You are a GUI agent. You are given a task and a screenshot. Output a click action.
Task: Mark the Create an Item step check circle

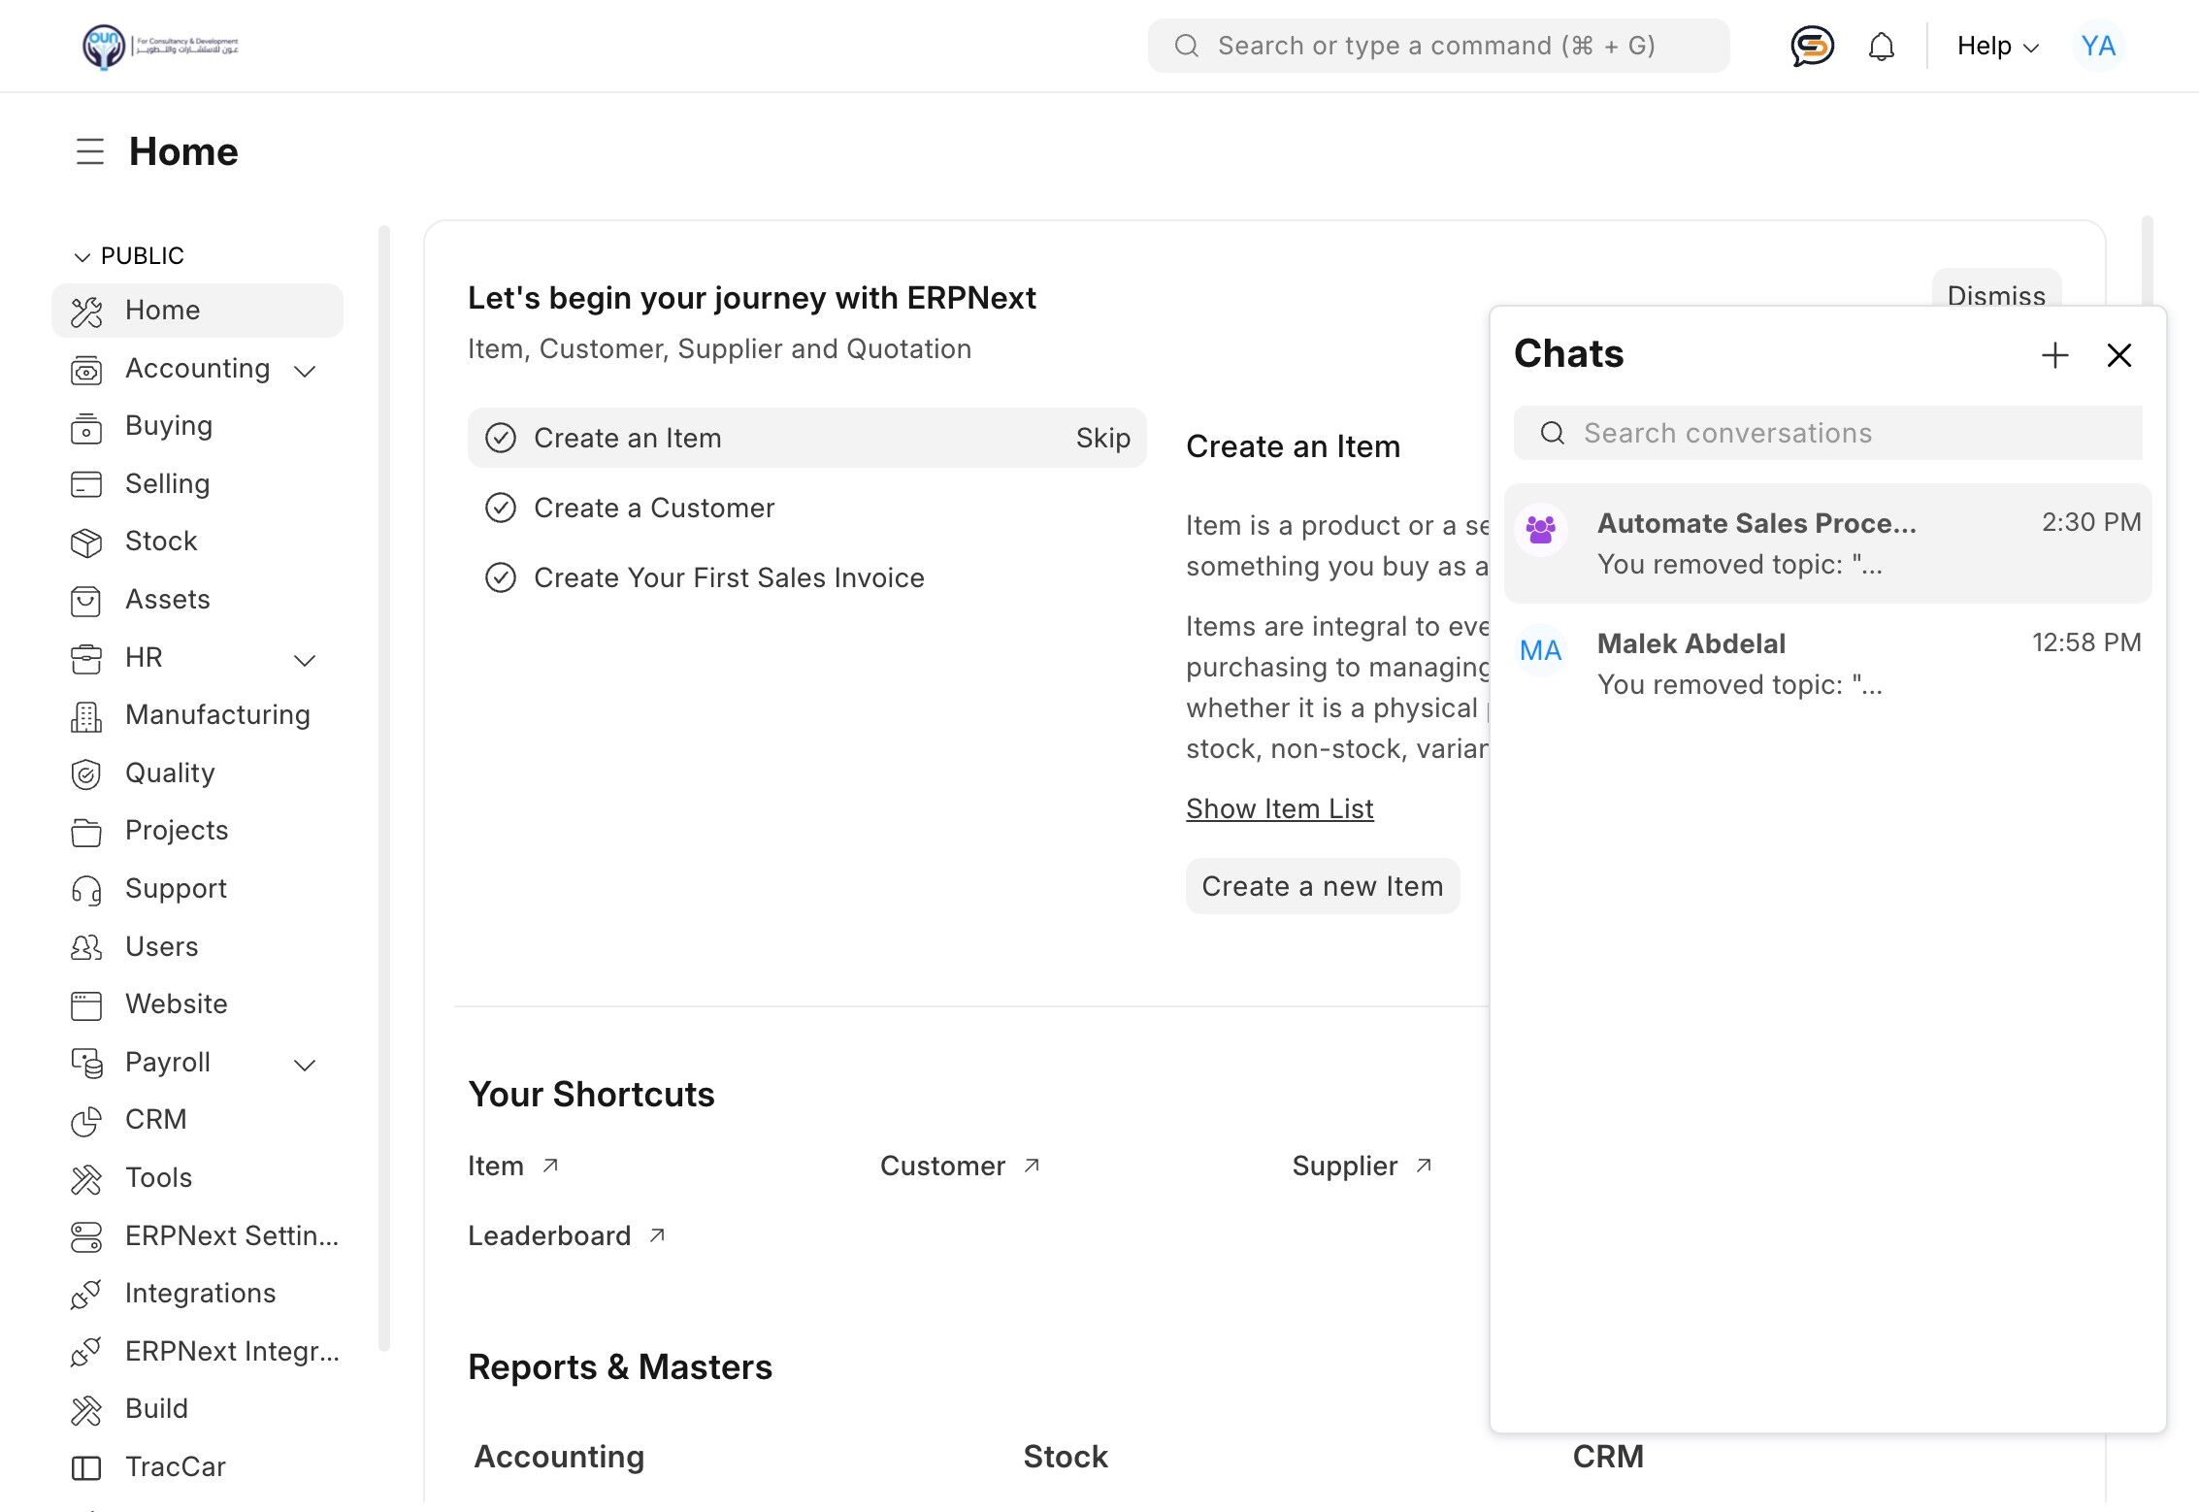pyautogui.click(x=501, y=439)
